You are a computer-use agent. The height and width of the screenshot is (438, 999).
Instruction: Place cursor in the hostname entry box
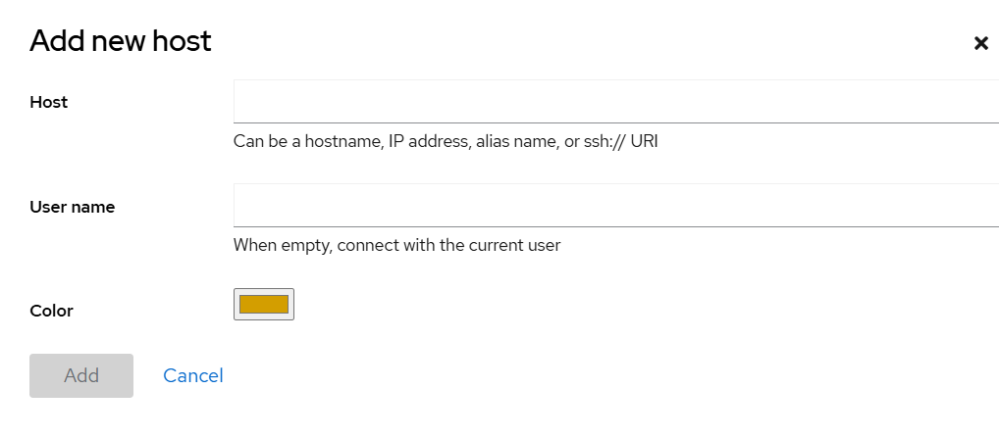point(615,102)
